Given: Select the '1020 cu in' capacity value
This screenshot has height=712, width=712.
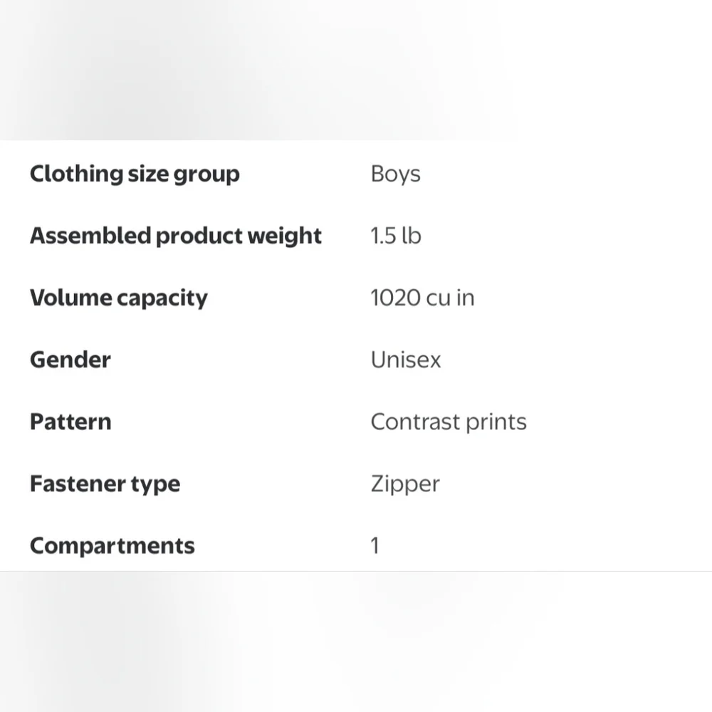Looking at the screenshot, I should click(x=422, y=298).
